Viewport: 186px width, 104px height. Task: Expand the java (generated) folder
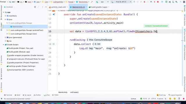tap(5, 37)
